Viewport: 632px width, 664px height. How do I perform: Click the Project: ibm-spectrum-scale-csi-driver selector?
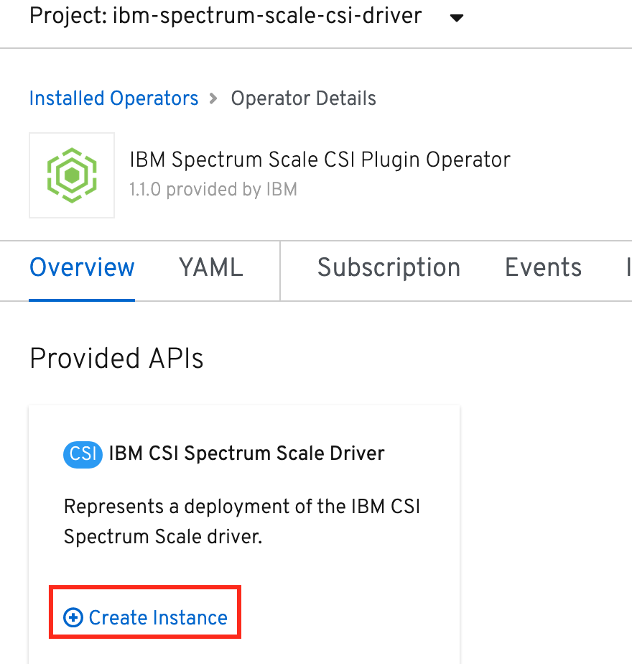[x=246, y=17]
